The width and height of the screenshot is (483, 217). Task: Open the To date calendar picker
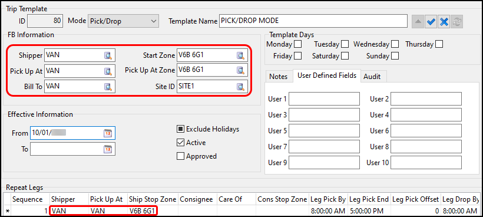click(108, 149)
